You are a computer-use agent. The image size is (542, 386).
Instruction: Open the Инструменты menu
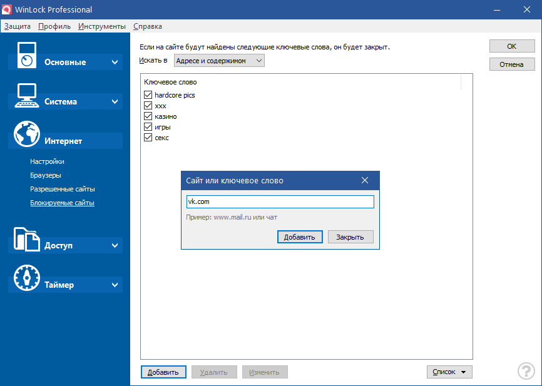tap(102, 26)
